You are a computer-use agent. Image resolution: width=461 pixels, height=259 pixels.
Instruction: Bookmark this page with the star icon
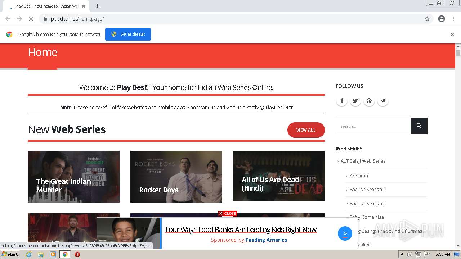click(427, 19)
